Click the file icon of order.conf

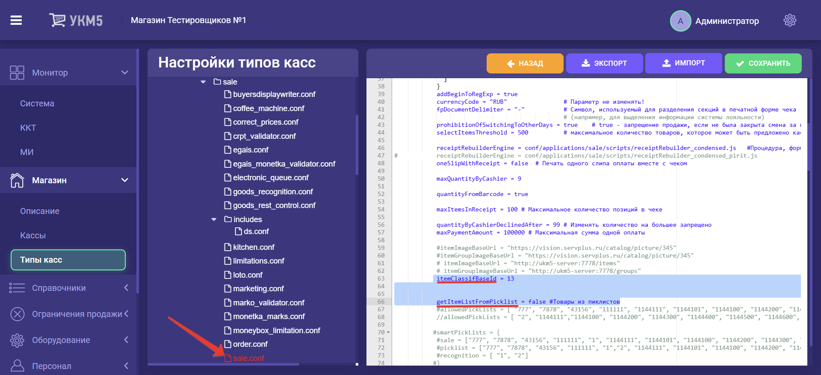coord(228,344)
